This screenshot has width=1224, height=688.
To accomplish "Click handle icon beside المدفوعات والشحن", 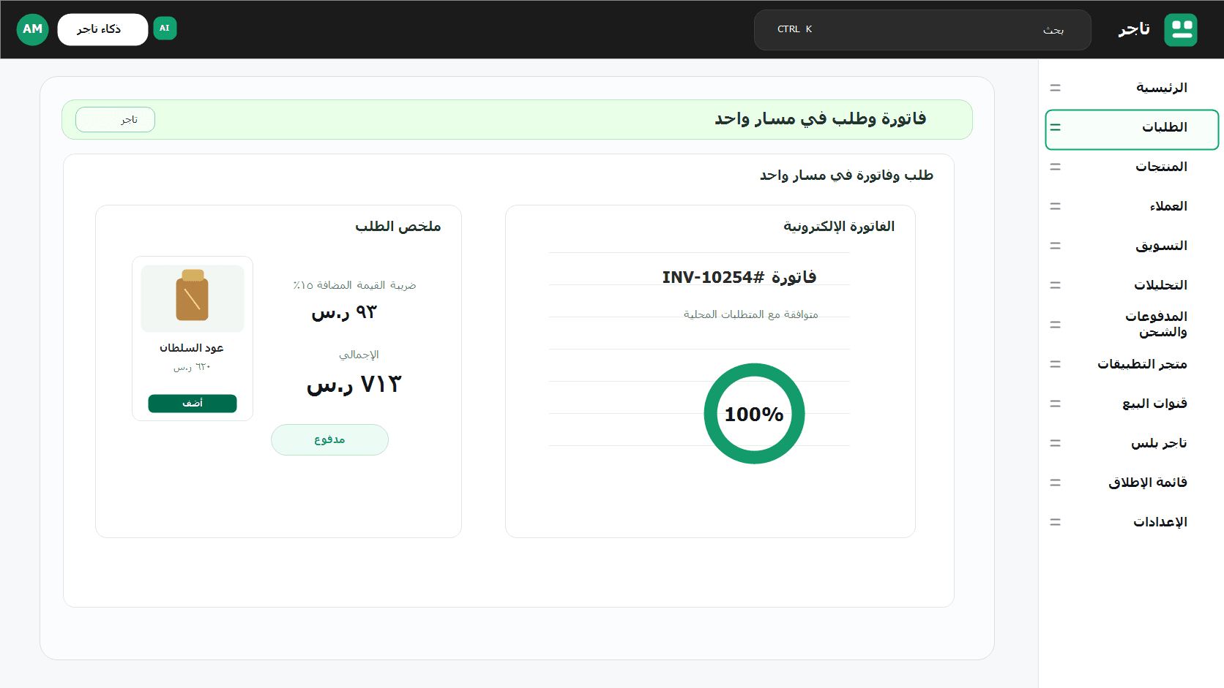I will 1055,325.
